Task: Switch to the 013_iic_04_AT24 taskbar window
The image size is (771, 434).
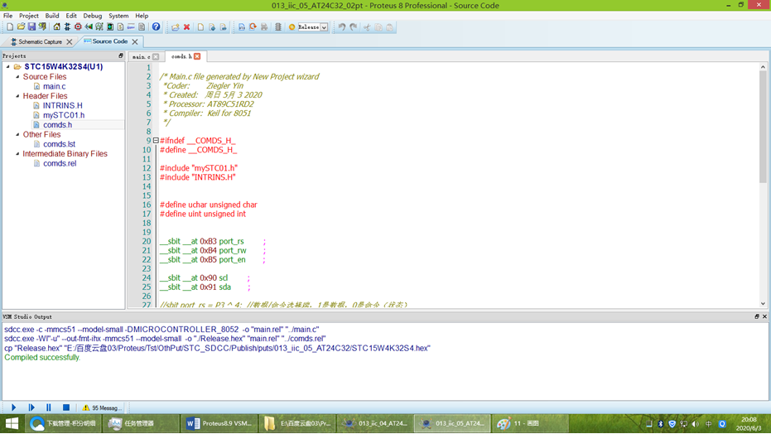Action: tap(375, 423)
